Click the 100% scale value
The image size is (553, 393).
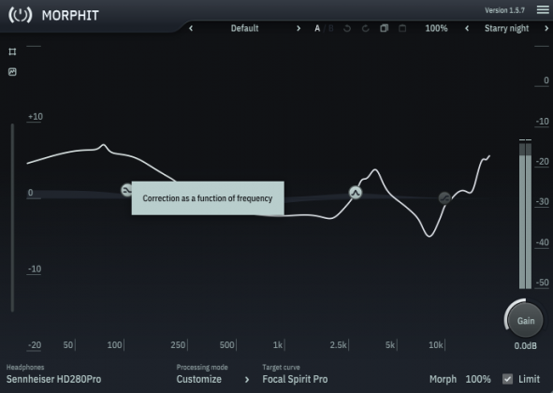436,28
